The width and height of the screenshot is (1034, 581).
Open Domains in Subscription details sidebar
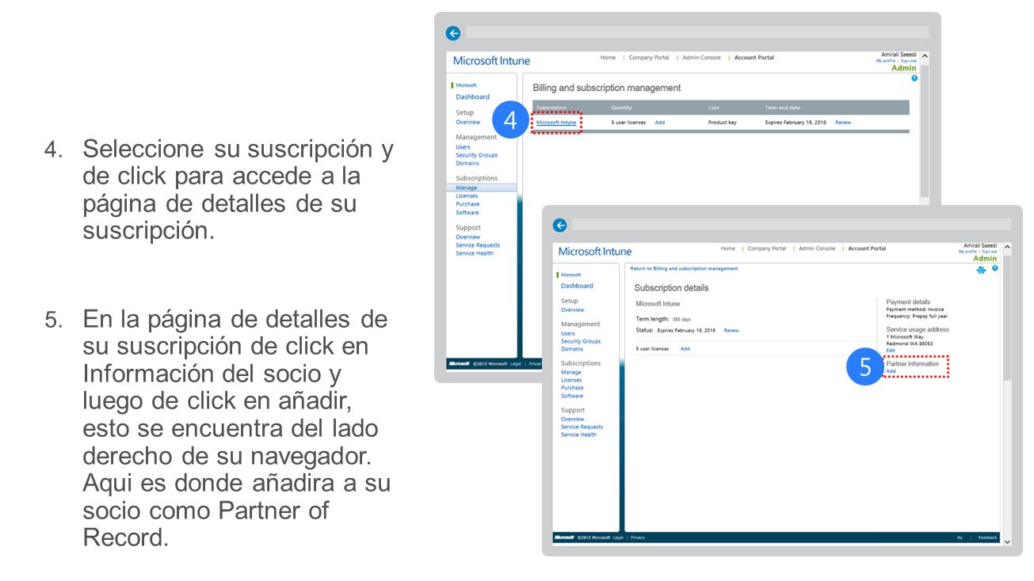(572, 349)
